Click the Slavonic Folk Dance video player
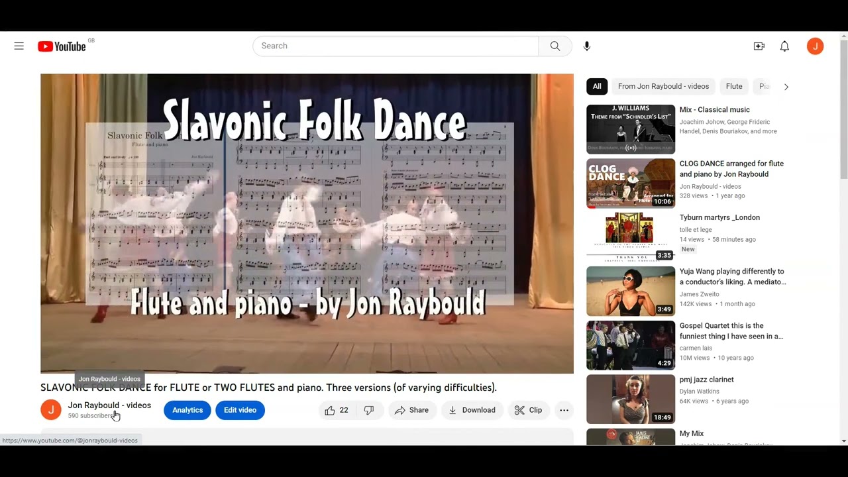 [x=307, y=223]
